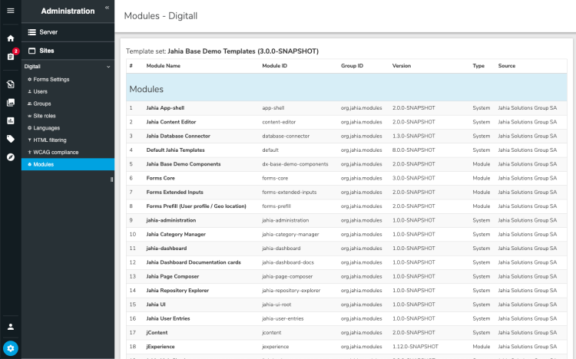This screenshot has width=576, height=359.
Task: Click the Group ID column header
Action: [352, 66]
